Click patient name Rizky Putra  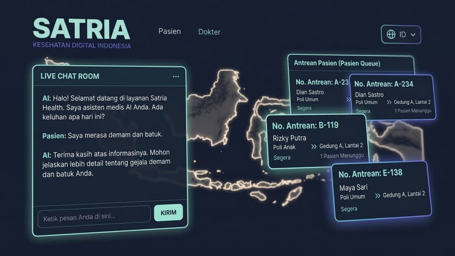[x=289, y=138]
